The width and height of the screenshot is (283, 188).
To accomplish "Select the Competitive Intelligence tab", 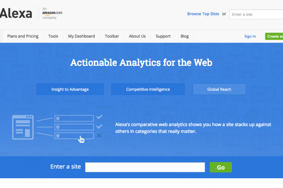I will [x=148, y=89].
